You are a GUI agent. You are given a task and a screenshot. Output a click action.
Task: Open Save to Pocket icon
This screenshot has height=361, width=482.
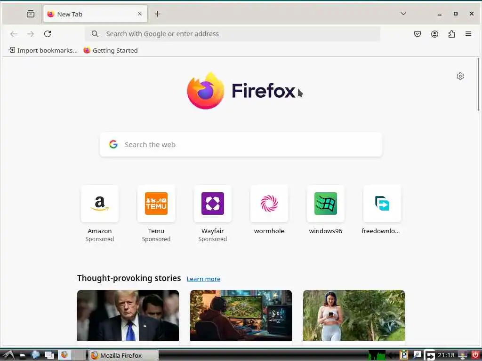pyautogui.click(x=418, y=34)
